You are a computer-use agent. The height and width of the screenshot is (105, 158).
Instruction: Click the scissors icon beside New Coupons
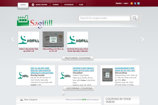[22, 99]
